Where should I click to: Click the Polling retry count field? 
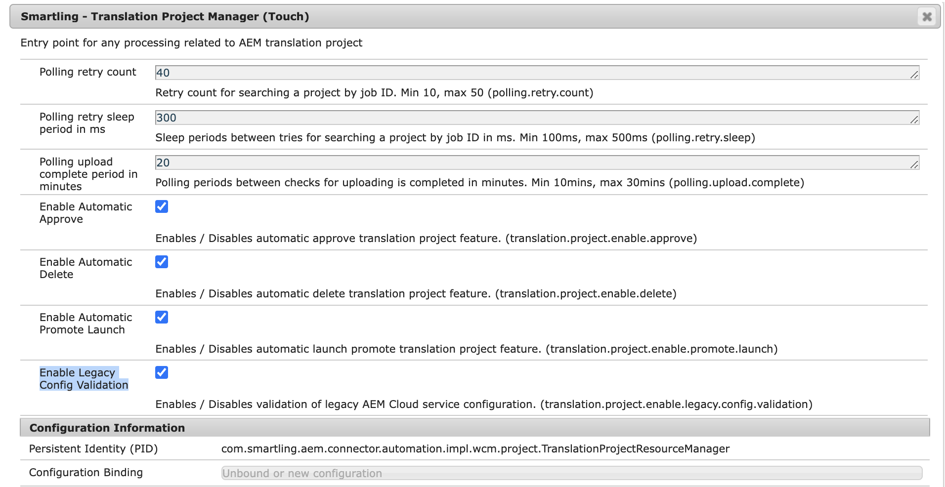click(537, 73)
